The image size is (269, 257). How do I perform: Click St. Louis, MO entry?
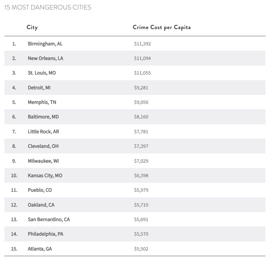(x=42, y=73)
